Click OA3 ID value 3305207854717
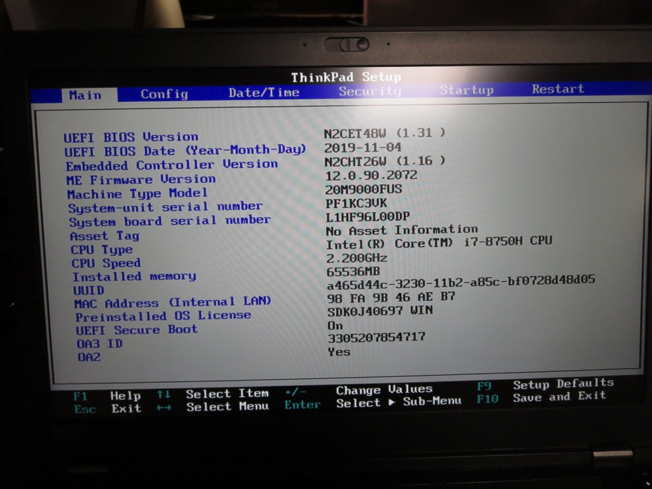This screenshot has width=652, height=489. [x=377, y=337]
